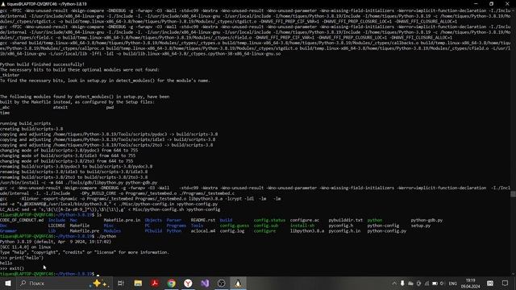Click the print('hello') line

pyautogui.click(x=22, y=258)
